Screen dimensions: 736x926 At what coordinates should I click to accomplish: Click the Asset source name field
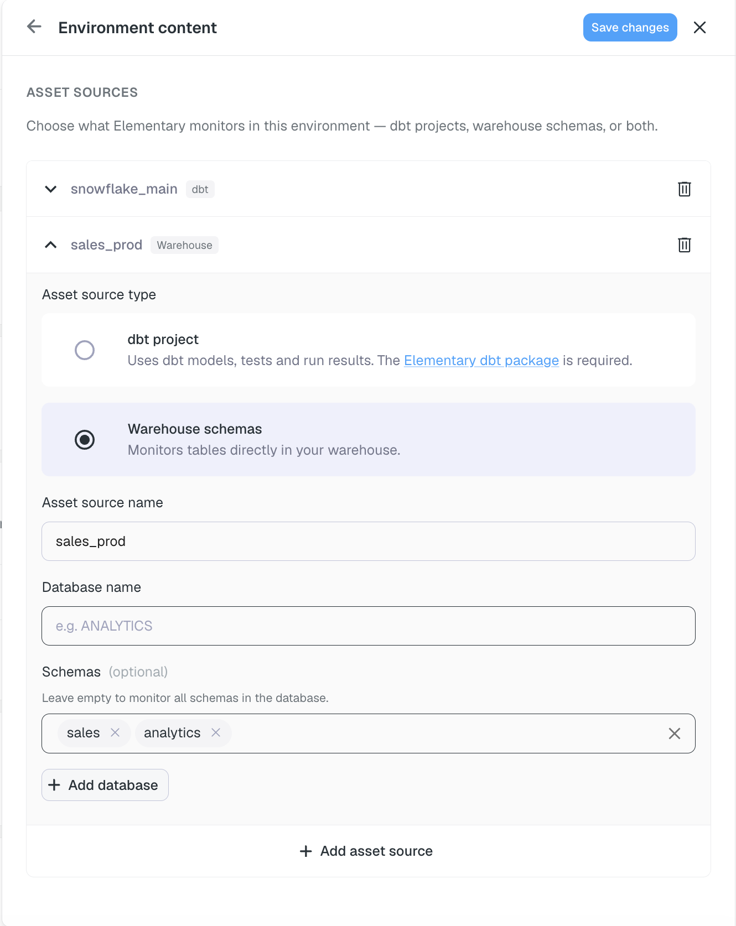pyautogui.click(x=369, y=541)
